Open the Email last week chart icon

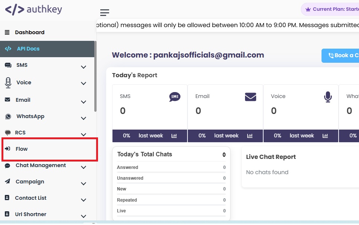click(x=250, y=136)
